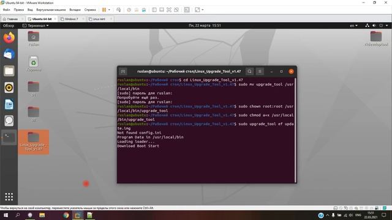
Task: Open the Вид menu
Action: click(x=30, y=10)
